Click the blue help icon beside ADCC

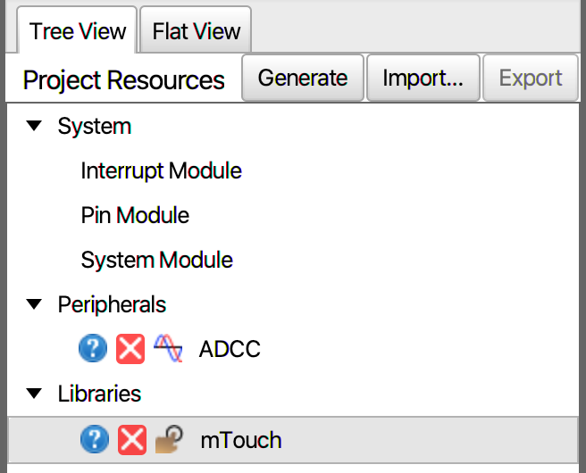[x=94, y=348]
